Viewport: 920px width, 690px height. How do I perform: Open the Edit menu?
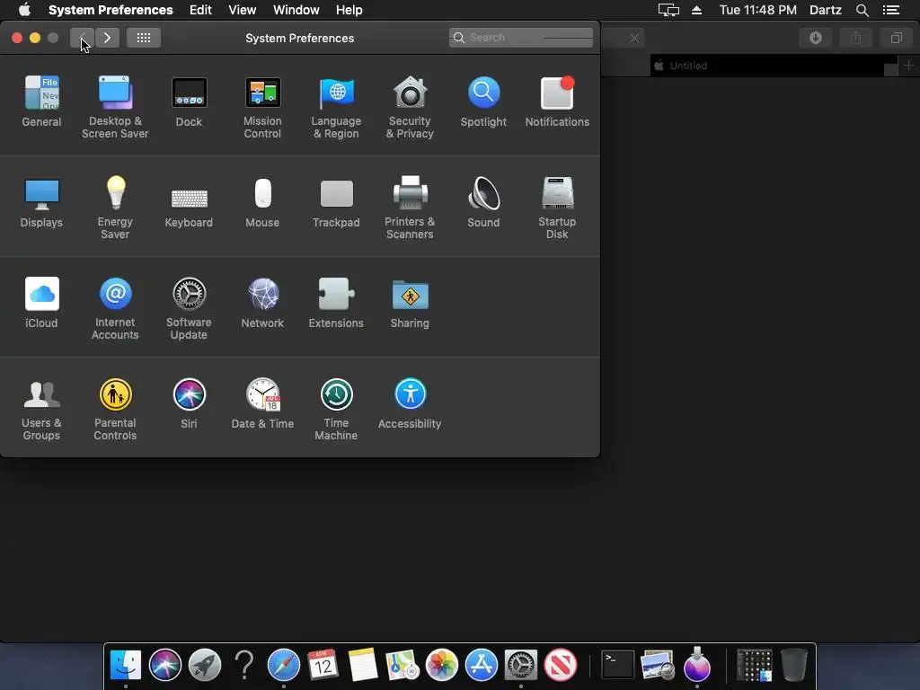(200, 10)
